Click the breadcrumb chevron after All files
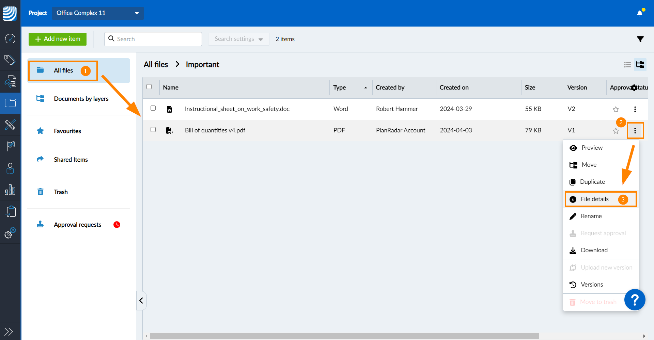654x340 pixels. pyautogui.click(x=177, y=64)
